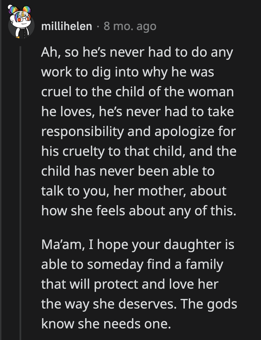Open the permalink via the 8 mo. ago timestamp
The height and width of the screenshot is (340, 261).
click(x=130, y=27)
